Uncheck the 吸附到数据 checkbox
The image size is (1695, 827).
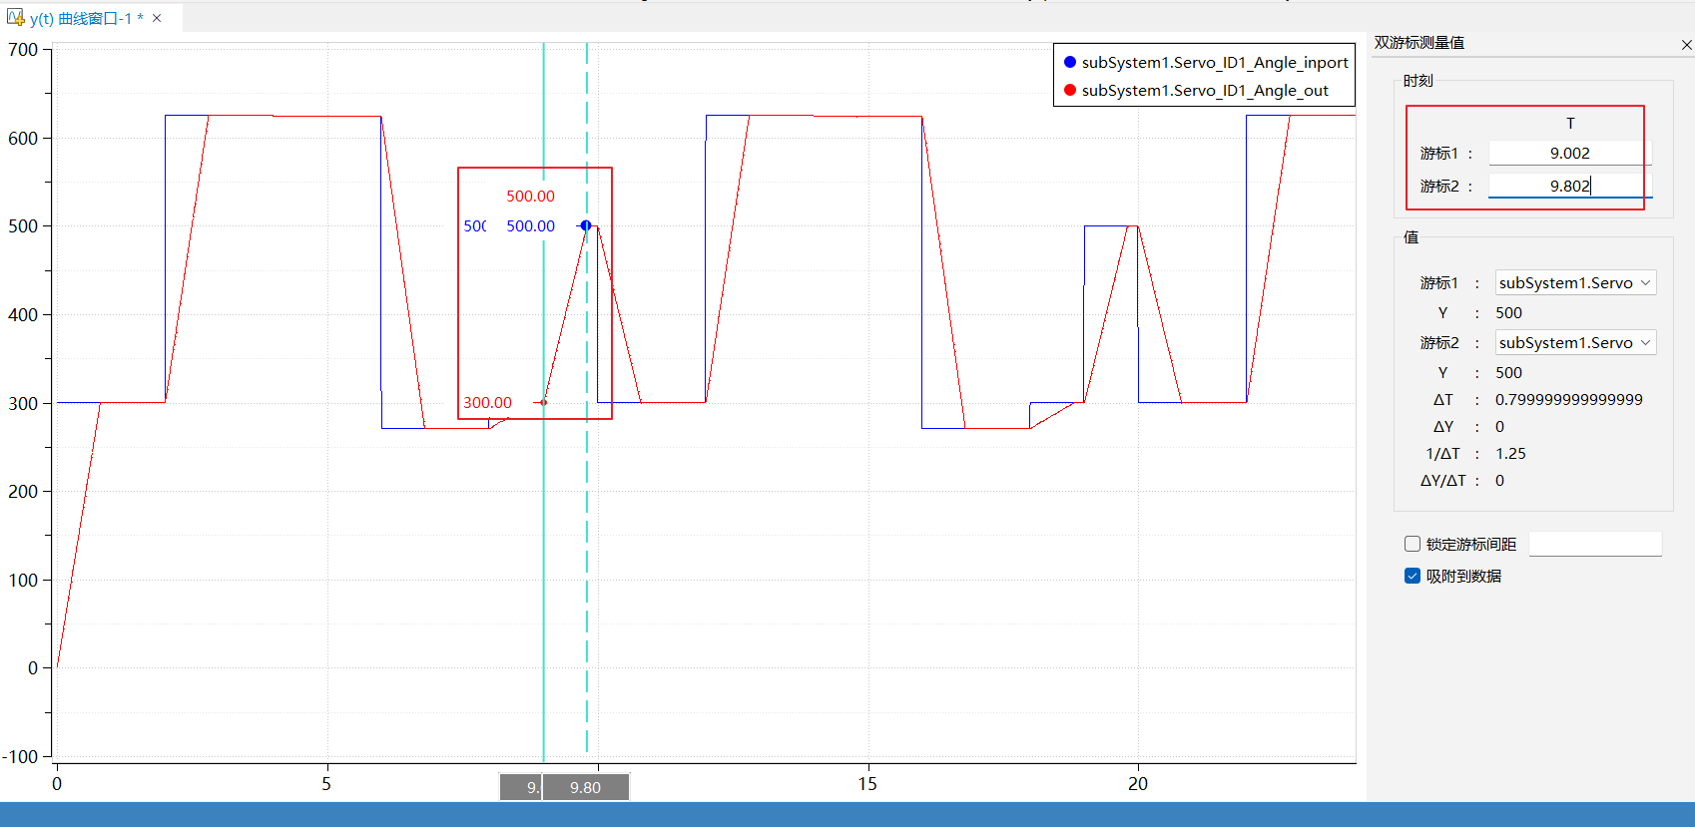coord(1412,576)
